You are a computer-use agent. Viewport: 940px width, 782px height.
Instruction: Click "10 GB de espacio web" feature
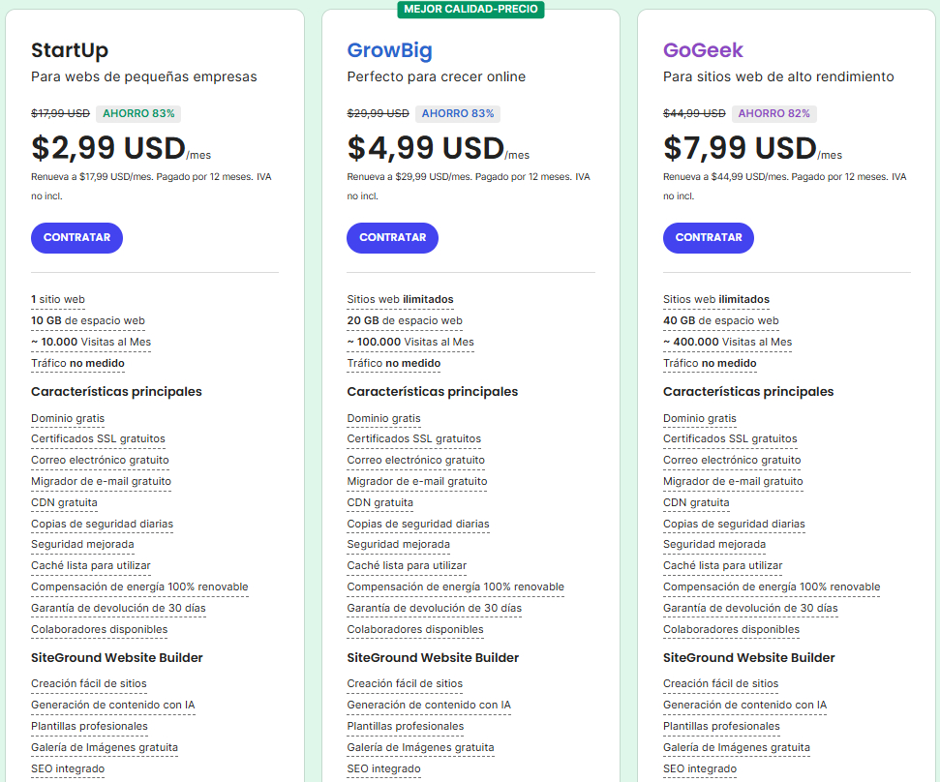[88, 320]
